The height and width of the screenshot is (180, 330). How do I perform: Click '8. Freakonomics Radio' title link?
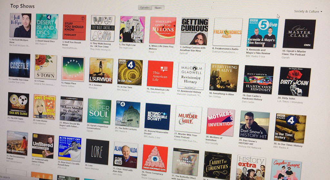click(x=225, y=49)
